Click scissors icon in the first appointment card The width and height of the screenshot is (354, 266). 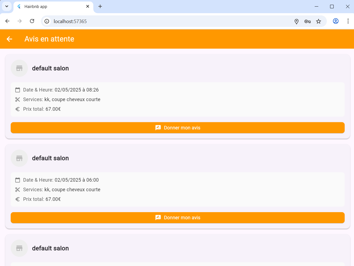[18, 99]
